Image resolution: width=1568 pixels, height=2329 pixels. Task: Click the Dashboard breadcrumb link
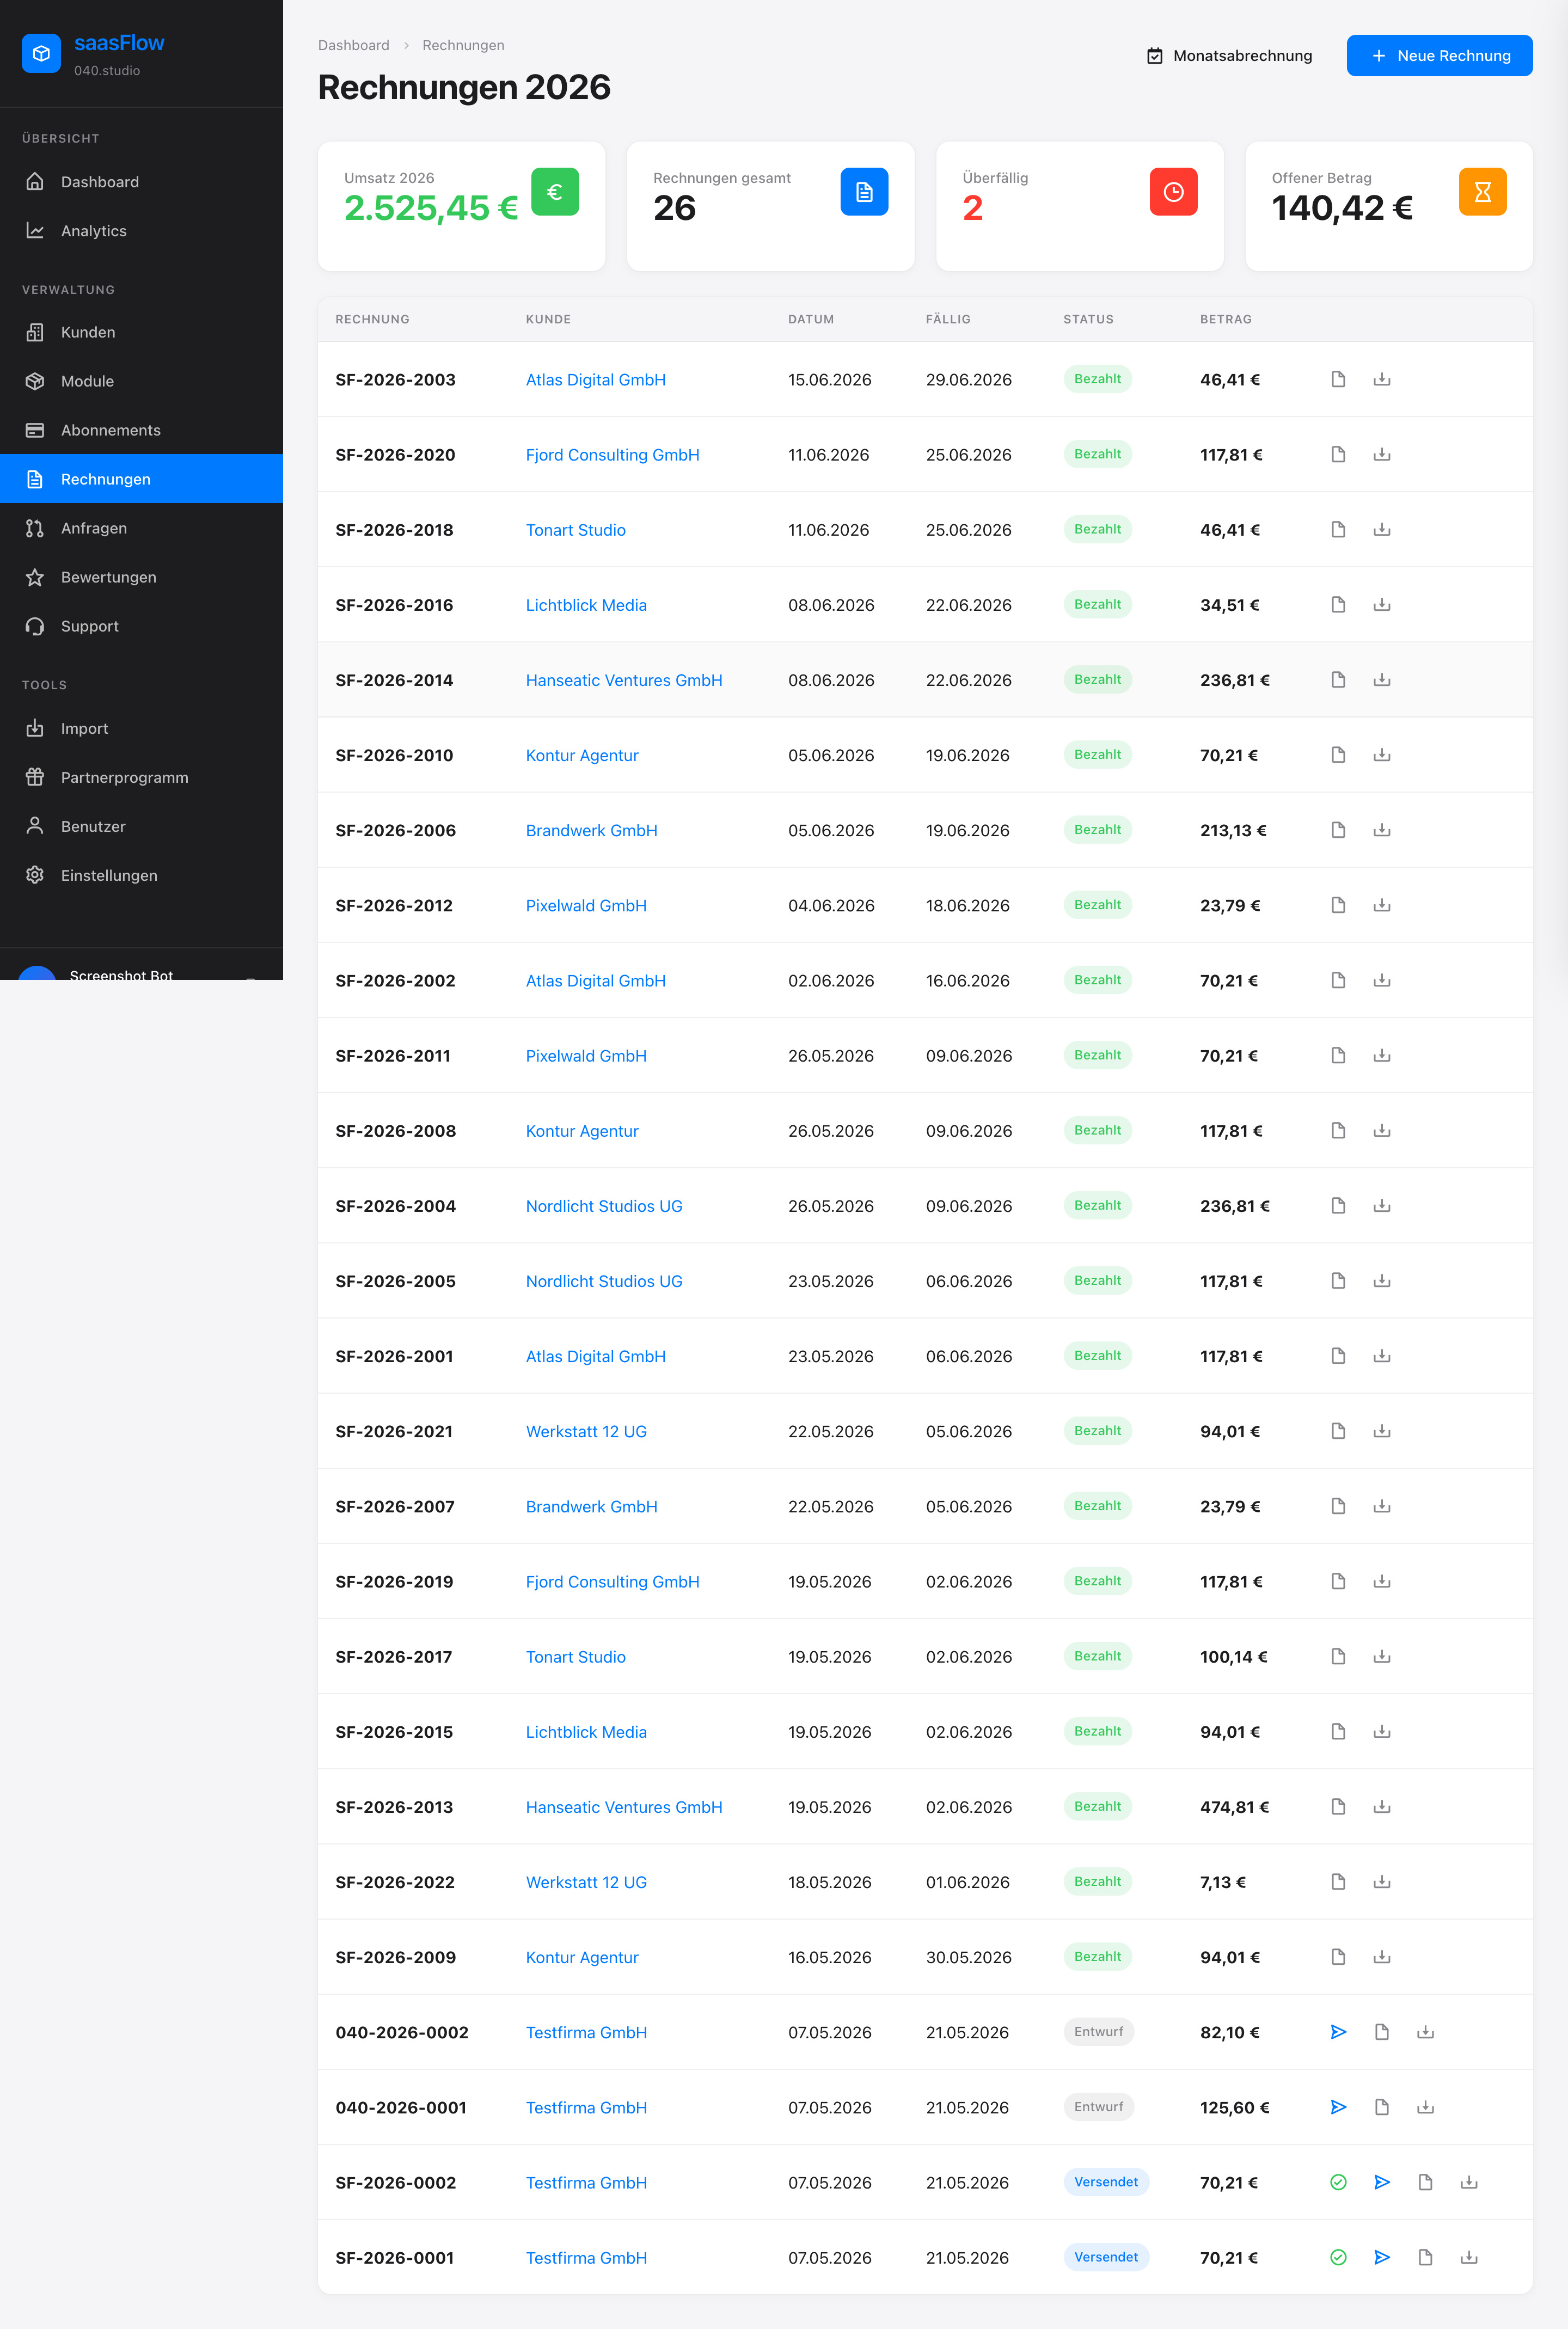(354, 45)
